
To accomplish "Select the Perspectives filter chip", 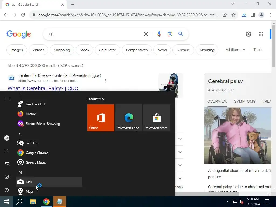I will tap(137, 50).
